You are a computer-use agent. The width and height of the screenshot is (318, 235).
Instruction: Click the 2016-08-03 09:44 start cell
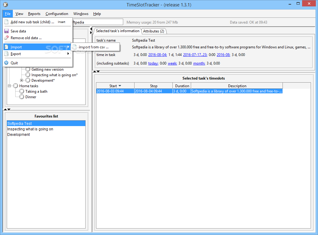pyautogui.click(x=115, y=91)
